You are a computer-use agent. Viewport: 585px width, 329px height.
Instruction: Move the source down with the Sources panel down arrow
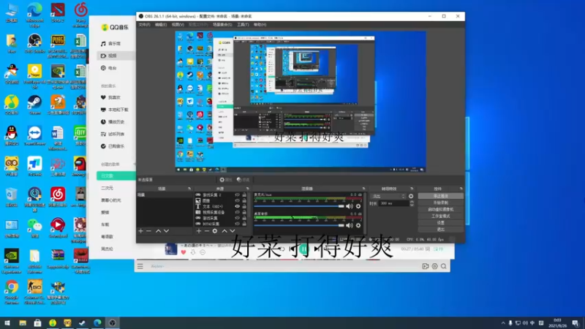(x=233, y=231)
